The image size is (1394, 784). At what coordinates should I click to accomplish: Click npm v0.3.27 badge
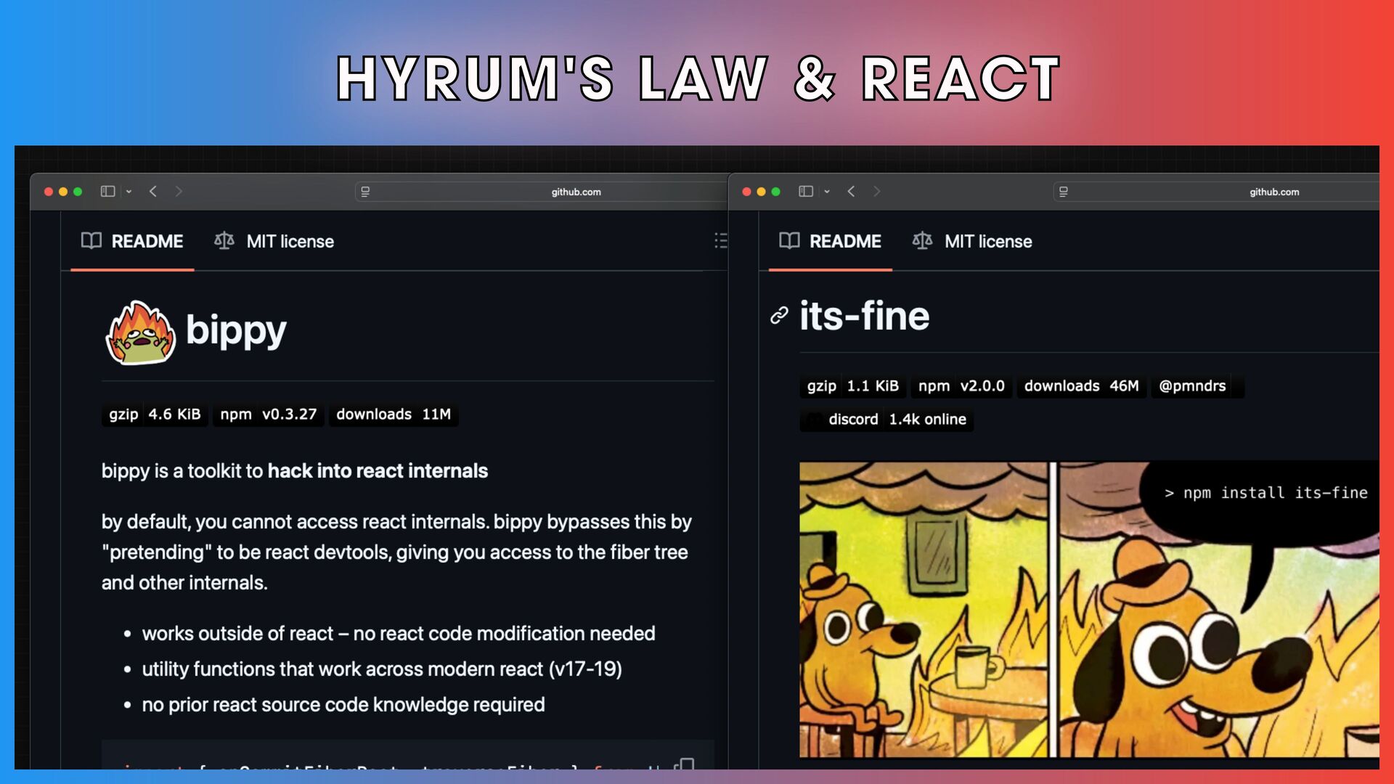pos(269,415)
